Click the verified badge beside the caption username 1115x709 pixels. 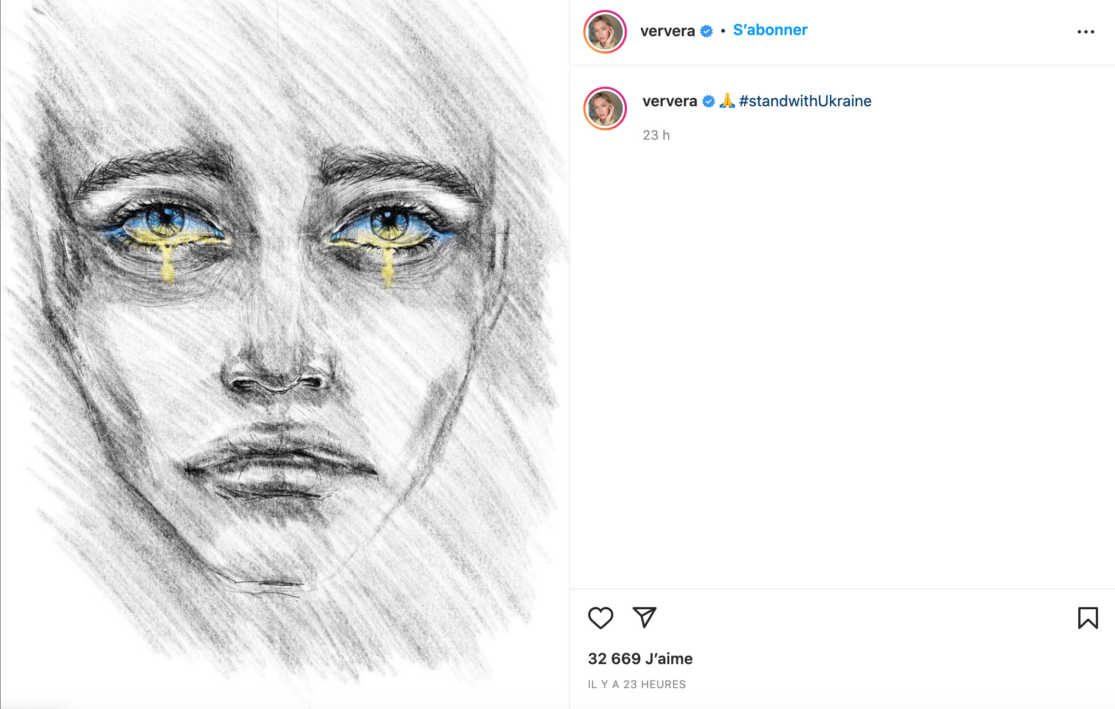point(709,101)
